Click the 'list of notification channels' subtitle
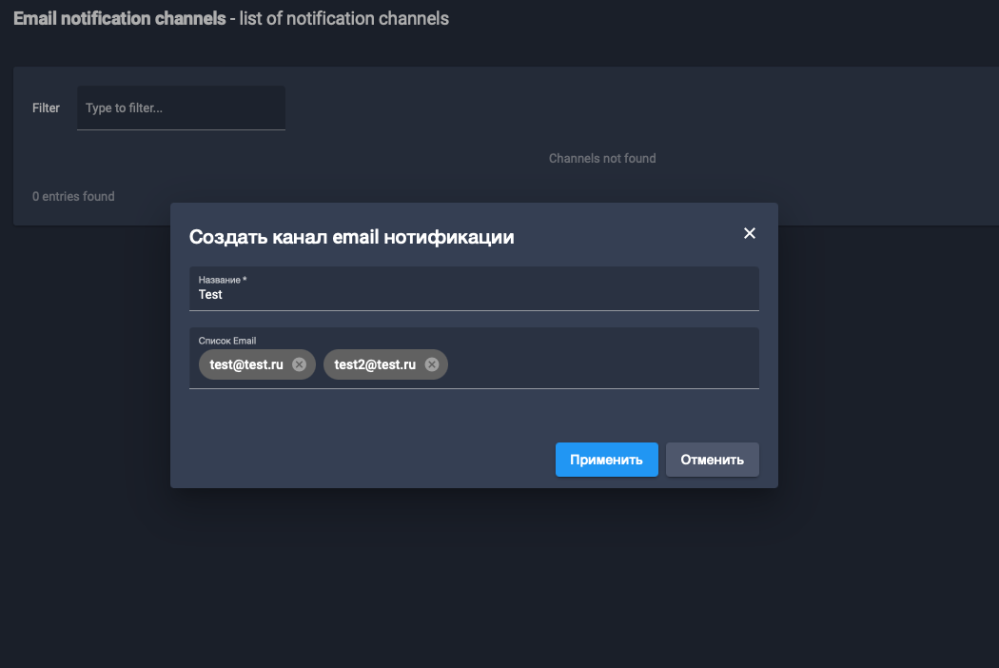Screen dimensions: 999x668 click(x=343, y=18)
